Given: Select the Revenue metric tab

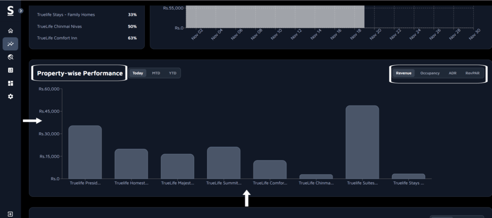Looking at the screenshot, I should (404, 73).
